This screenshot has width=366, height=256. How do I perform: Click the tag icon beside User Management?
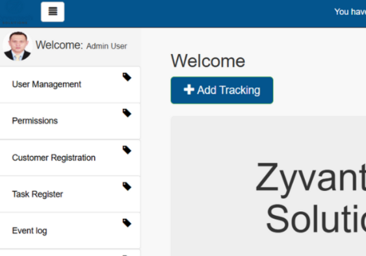click(127, 77)
